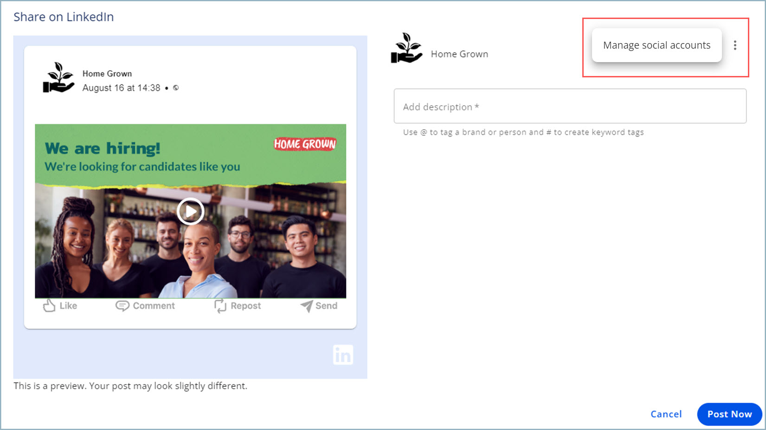
Task: Click the 'Share on LinkedIn' heading
Action: click(64, 17)
